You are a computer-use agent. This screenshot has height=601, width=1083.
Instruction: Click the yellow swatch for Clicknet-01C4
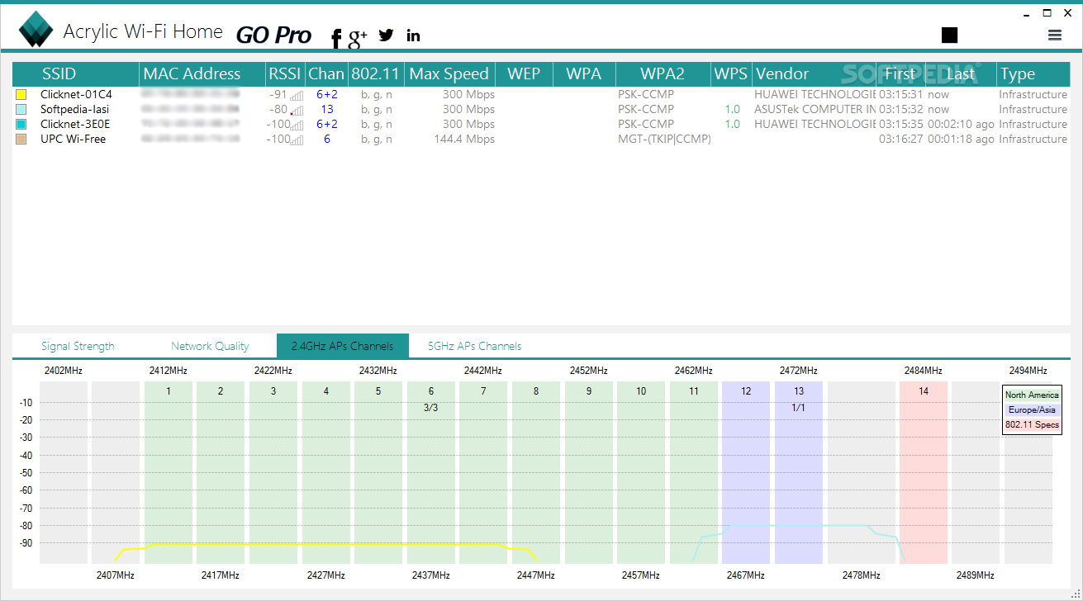coord(21,95)
